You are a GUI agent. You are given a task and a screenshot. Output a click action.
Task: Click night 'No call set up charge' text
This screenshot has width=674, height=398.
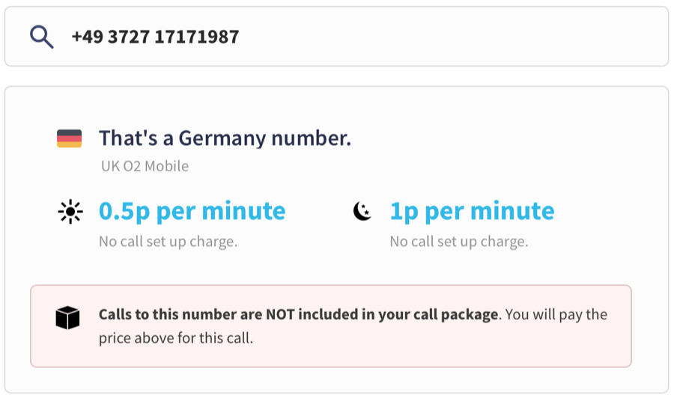point(459,242)
